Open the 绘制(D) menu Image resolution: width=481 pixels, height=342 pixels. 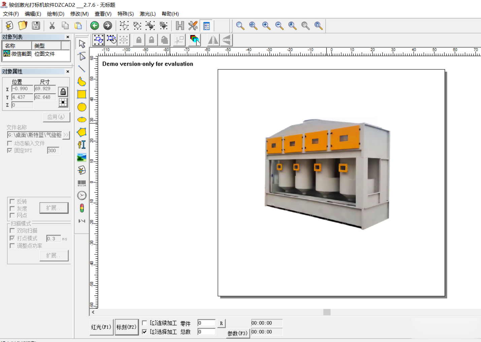click(x=56, y=14)
